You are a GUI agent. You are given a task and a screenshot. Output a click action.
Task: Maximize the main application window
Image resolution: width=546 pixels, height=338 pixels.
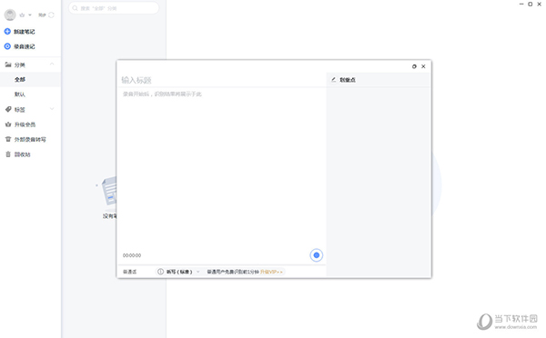(x=530, y=5)
